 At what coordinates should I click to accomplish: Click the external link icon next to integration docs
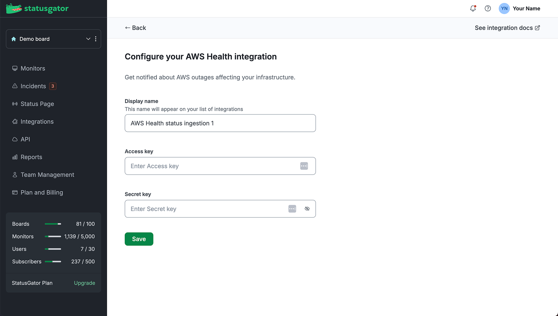point(538,28)
